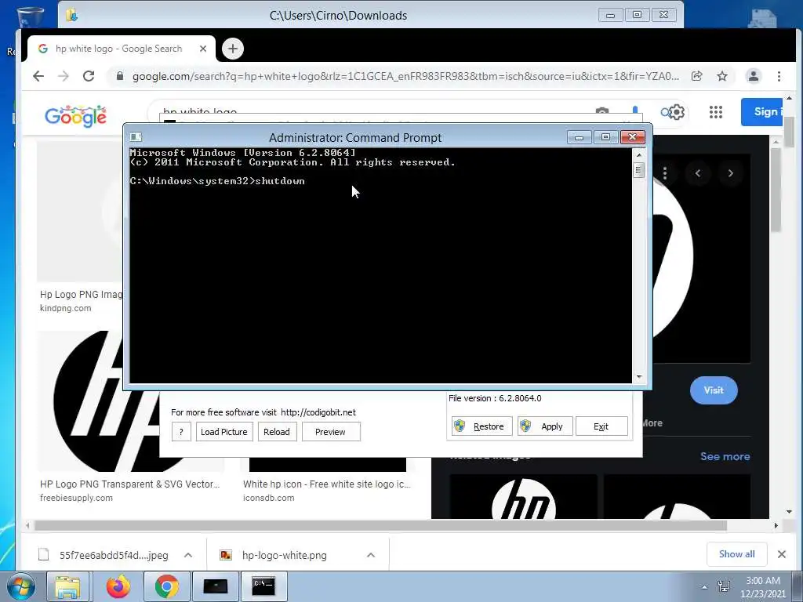Click inside the Command Prompt console area
Image resolution: width=803 pixels, height=602 pixels.
point(381,265)
